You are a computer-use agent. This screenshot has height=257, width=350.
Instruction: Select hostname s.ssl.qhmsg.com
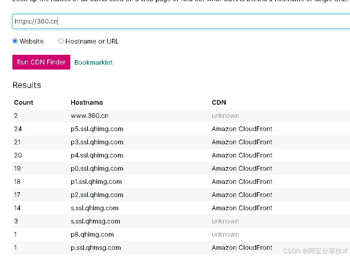[x=95, y=221]
